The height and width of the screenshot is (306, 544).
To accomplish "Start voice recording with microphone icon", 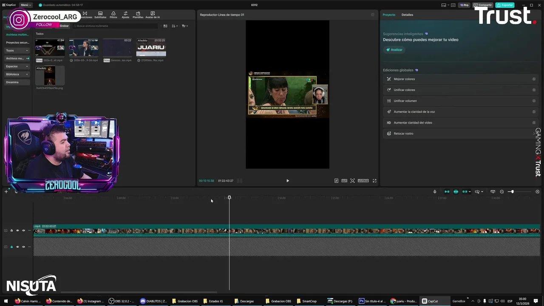I will (435, 192).
